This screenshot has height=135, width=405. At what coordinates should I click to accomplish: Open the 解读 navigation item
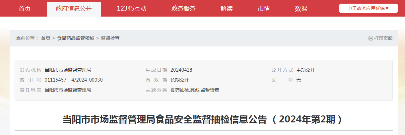pyautogui.click(x=227, y=9)
